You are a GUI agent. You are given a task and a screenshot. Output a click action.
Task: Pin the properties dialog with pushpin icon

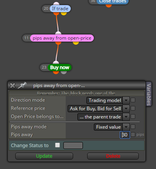tap(22, 85)
